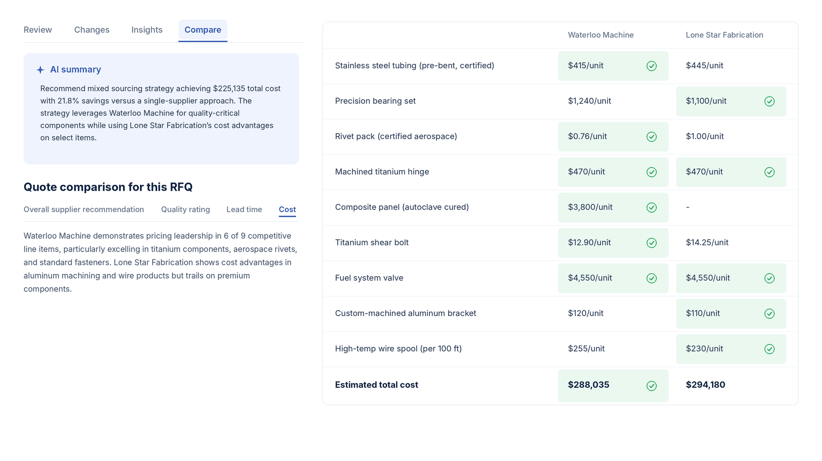Click checkmark beside Waterloo $415/unit steel tubing
The image size is (822, 461).
pyautogui.click(x=652, y=66)
